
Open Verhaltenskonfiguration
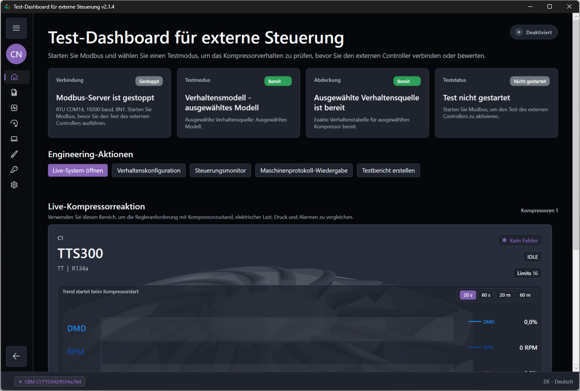pyautogui.click(x=149, y=170)
